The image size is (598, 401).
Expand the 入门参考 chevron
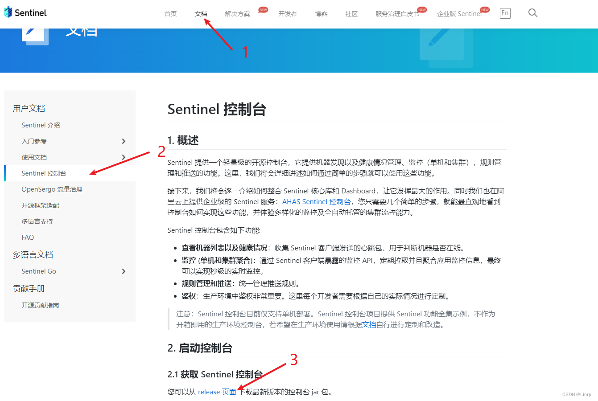point(124,141)
